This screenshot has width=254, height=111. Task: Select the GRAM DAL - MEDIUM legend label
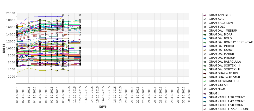(x=223, y=31)
